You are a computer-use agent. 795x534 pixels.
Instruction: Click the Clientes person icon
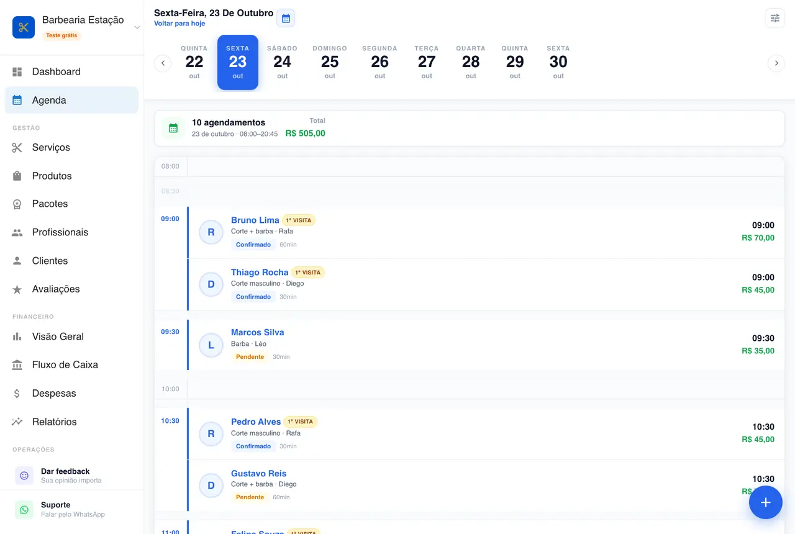(x=17, y=261)
